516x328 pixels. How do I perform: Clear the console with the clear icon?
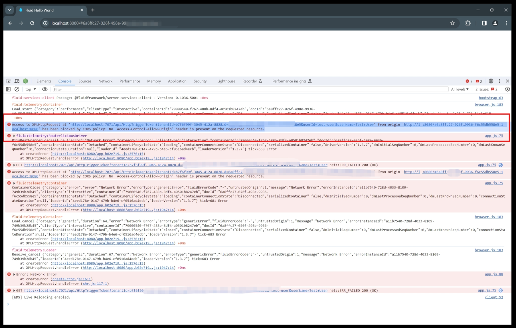click(17, 89)
